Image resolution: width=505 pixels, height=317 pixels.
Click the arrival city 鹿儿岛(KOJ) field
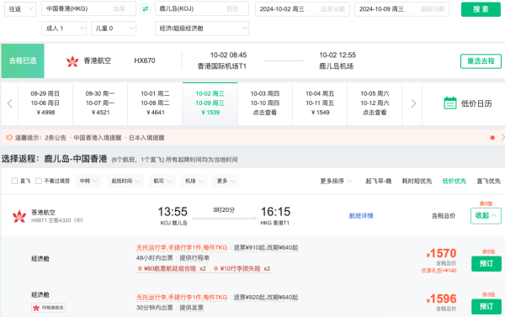[x=202, y=8]
